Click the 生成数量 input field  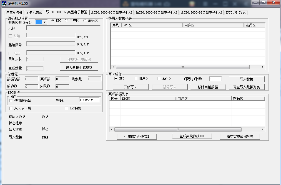click(x=35, y=68)
